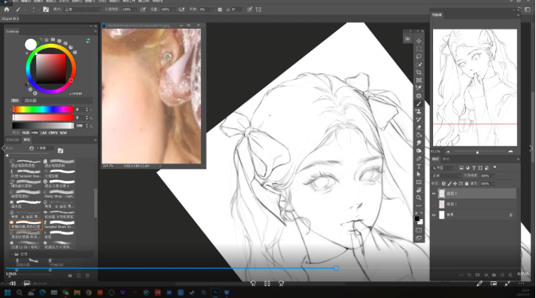The width and height of the screenshot is (536, 298).
Task: Select the Move tool in toolbar
Action: click(x=419, y=41)
